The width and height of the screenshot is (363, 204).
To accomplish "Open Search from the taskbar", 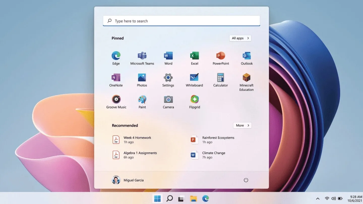I will [x=170, y=198].
